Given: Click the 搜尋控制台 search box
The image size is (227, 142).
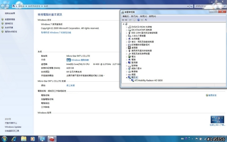Looking at the screenshot, I should [210, 6].
